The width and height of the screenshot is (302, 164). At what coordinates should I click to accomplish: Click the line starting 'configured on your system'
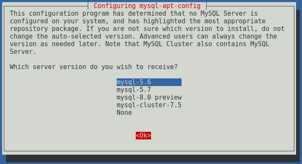coord(137,21)
